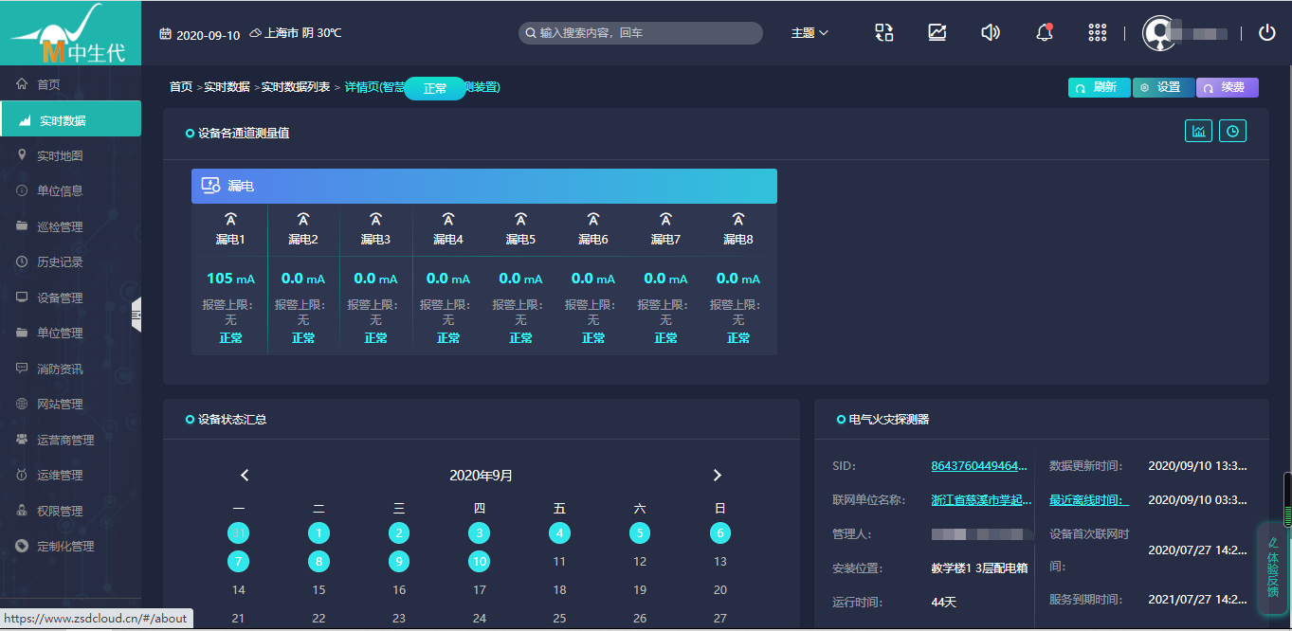Open 历史记录 in the sidebar
This screenshot has height=631, width=1292.
click(x=60, y=262)
